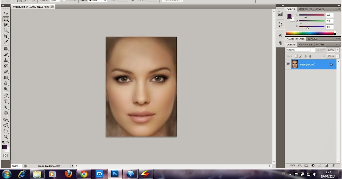Viewport: 342px width, 179px height.
Task: Toggle Quick Mask mode
Action: point(5,156)
